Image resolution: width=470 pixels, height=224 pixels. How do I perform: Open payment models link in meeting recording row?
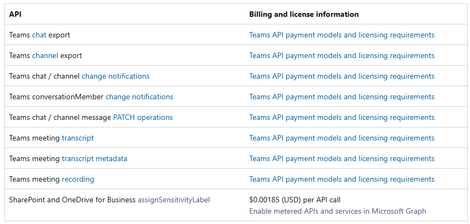tap(342, 179)
